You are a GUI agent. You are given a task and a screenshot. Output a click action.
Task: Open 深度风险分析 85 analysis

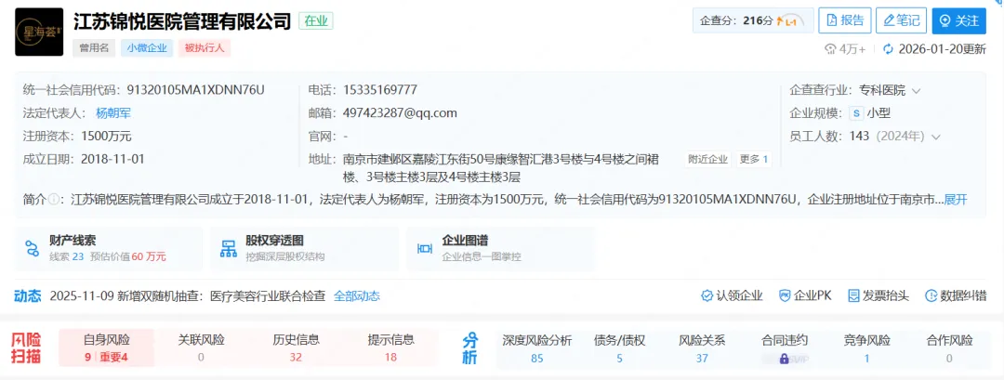click(537, 348)
